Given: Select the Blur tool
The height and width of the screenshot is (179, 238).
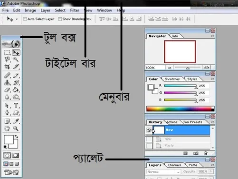Looking at the screenshot, I should point(7,97).
